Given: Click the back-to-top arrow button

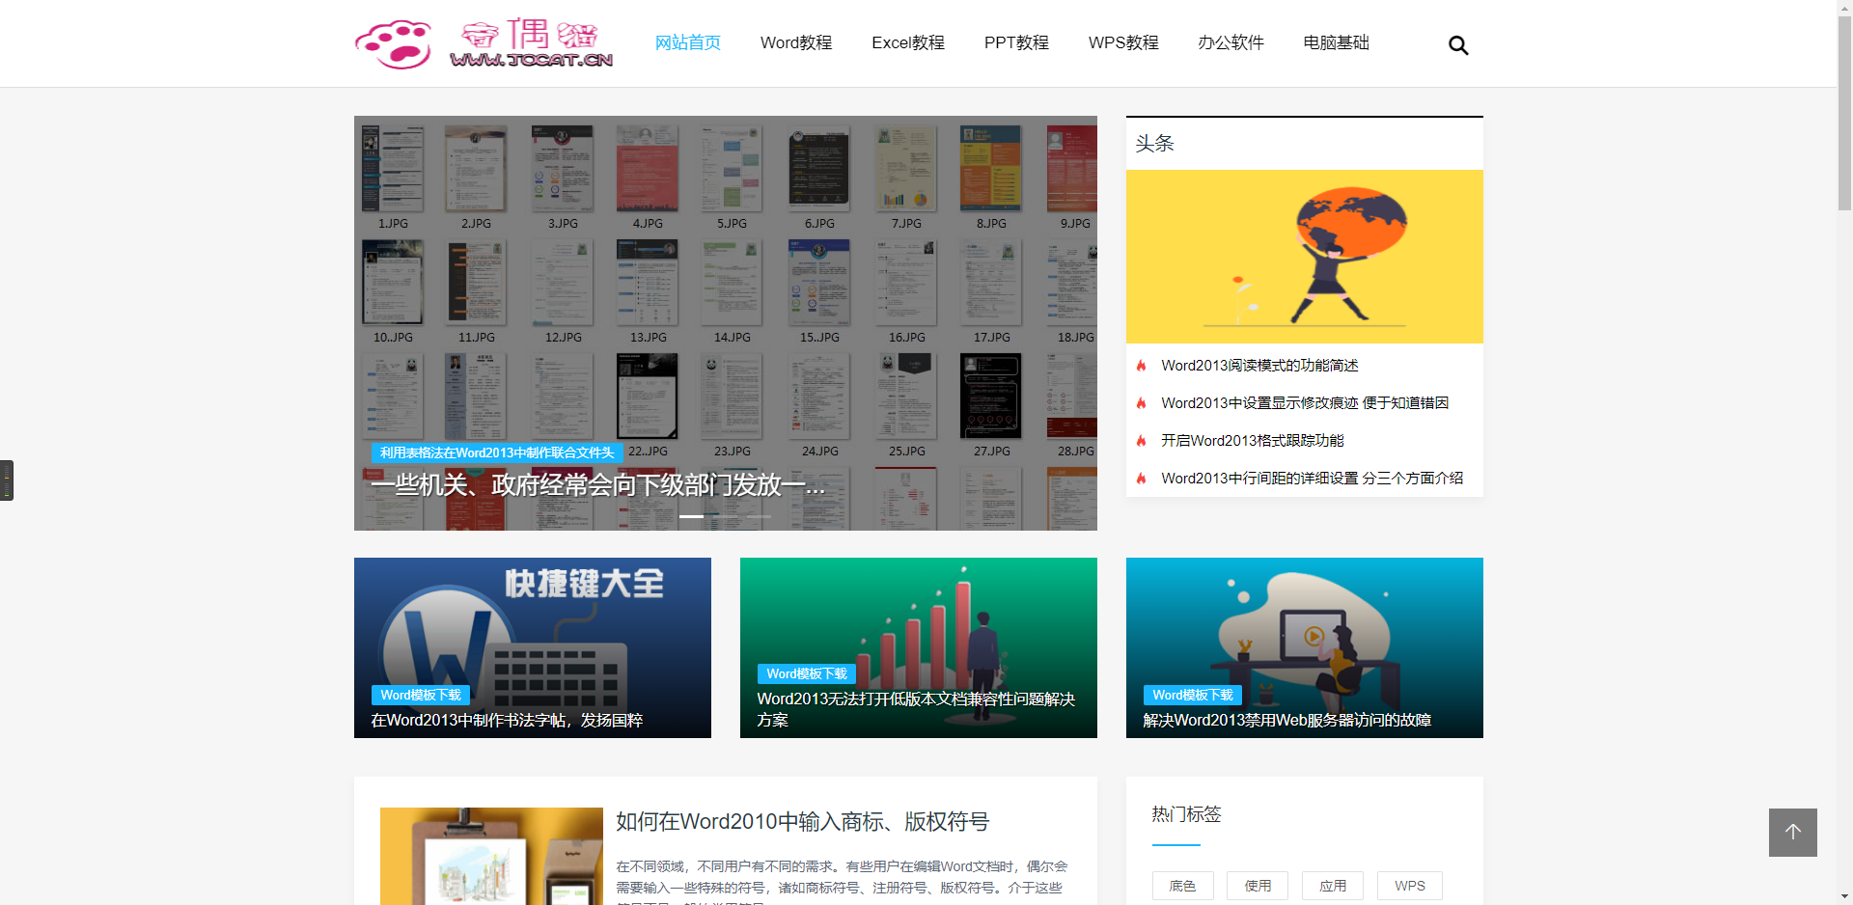Looking at the screenshot, I should pyautogui.click(x=1793, y=833).
